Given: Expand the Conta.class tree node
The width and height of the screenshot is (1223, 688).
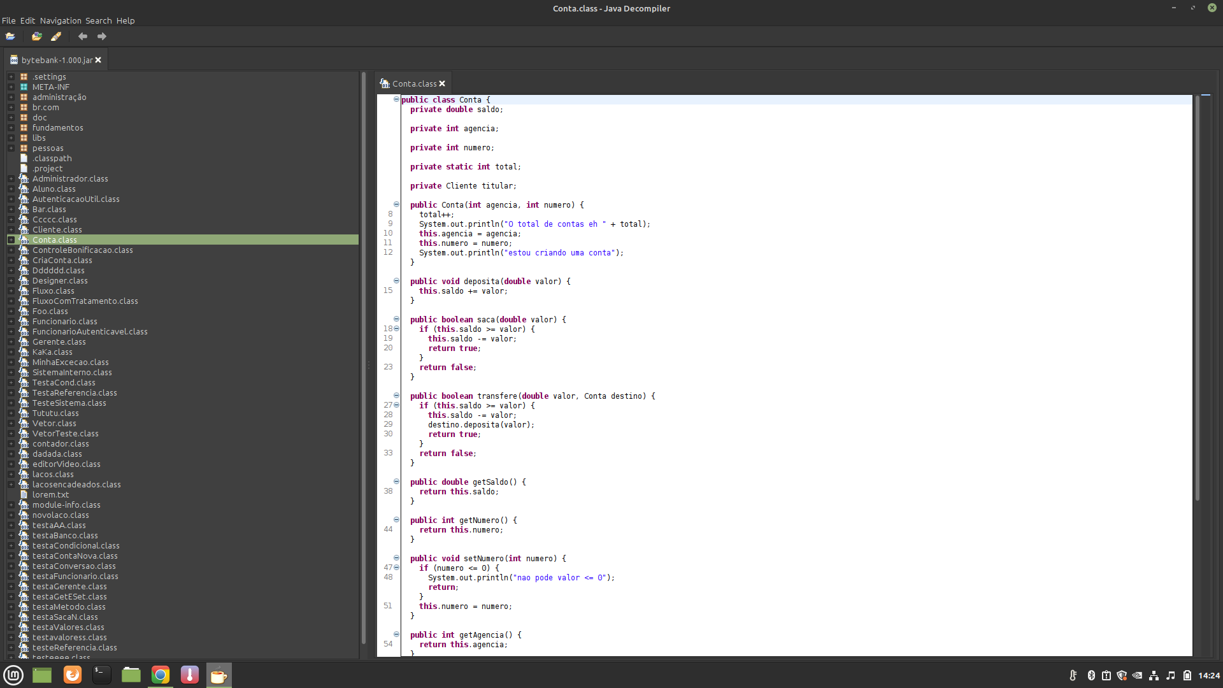Looking at the screenshot, I should pyautogui.click(x=11, y=240).
